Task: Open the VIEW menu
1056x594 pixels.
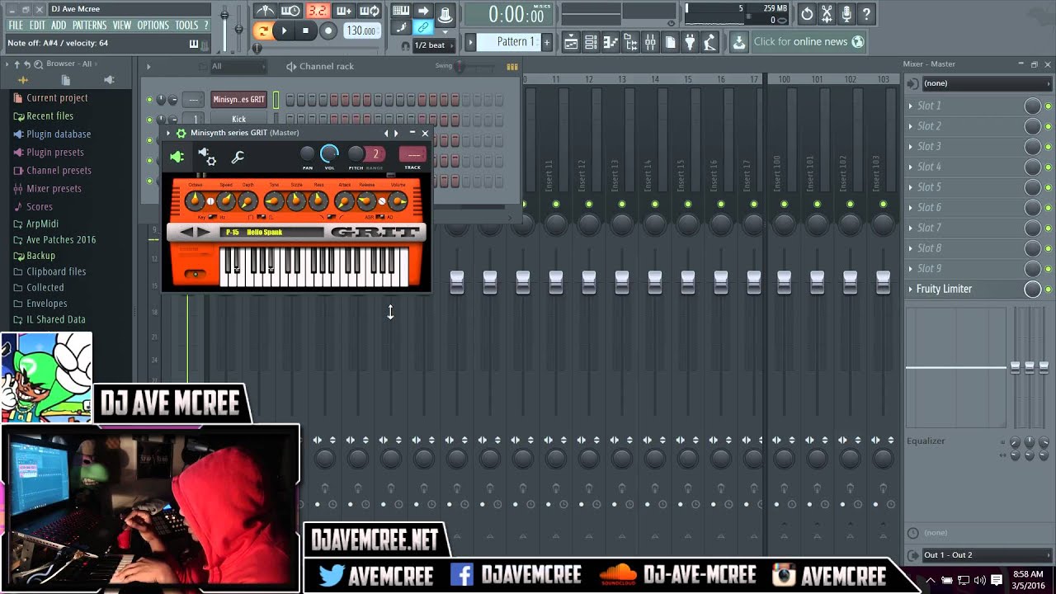Action: 122,26
